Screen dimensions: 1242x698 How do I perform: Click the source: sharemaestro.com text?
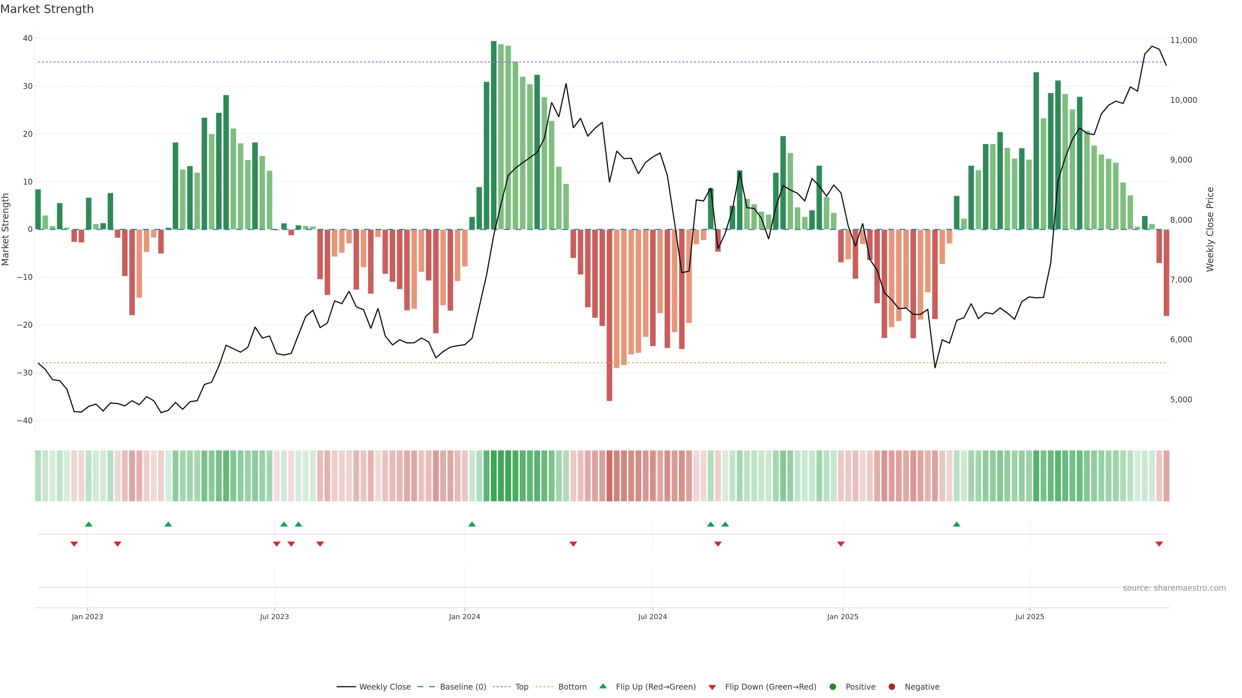[1174, 588]
